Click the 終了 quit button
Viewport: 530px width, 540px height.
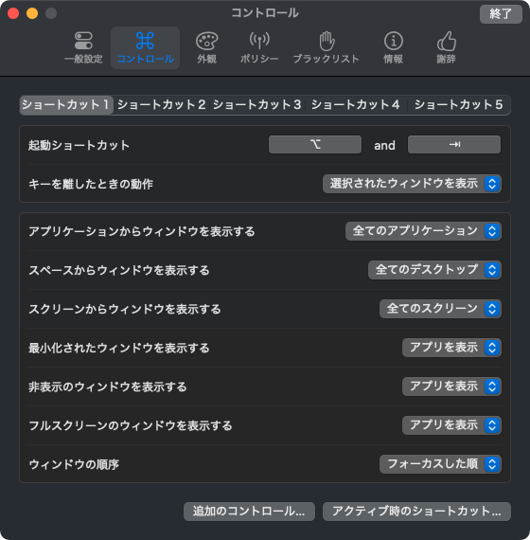(x=501, y=14)
